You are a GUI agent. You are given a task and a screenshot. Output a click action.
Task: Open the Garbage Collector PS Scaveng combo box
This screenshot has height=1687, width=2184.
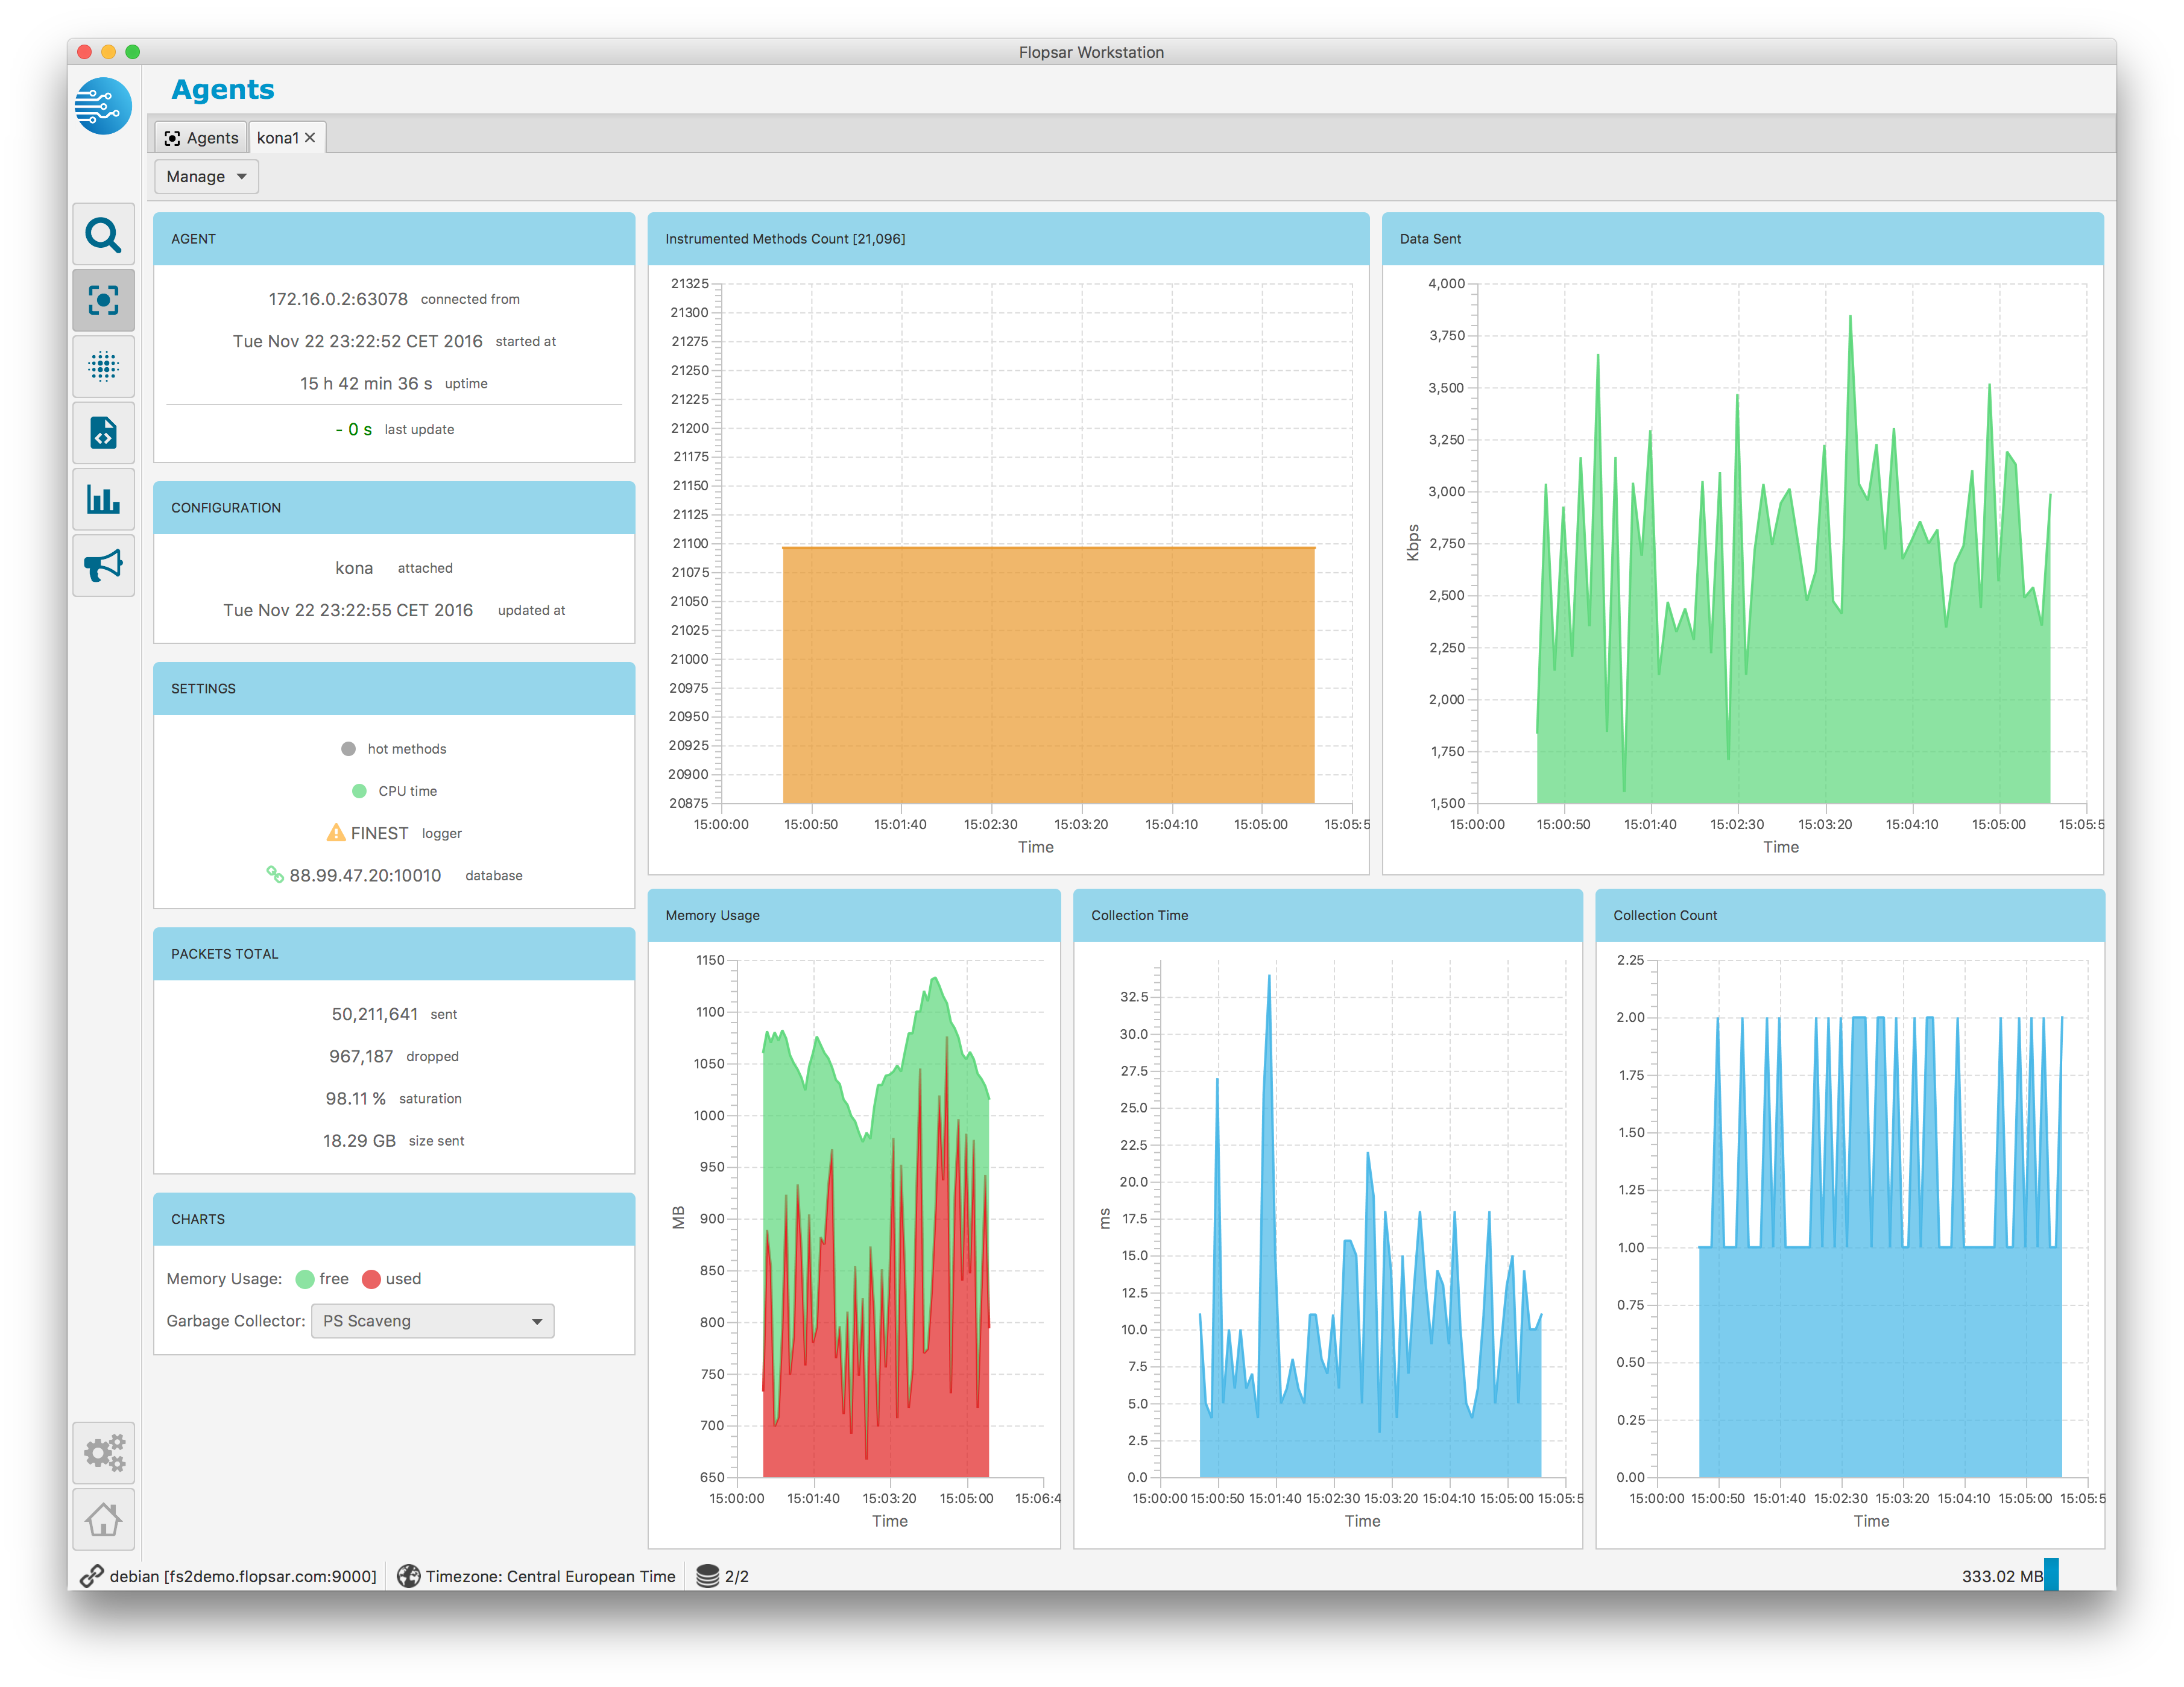point(432,1321)
